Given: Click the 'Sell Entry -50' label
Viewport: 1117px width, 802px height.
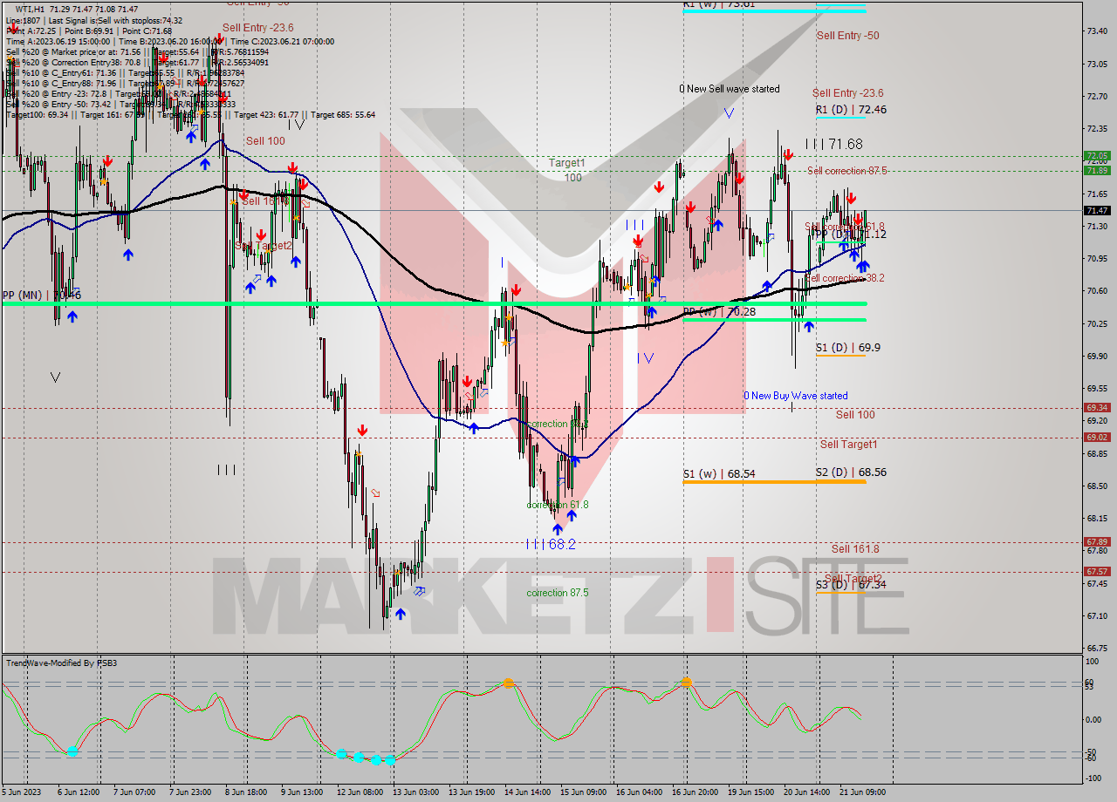Looking at the screenshot, I should tap(847, 36).
